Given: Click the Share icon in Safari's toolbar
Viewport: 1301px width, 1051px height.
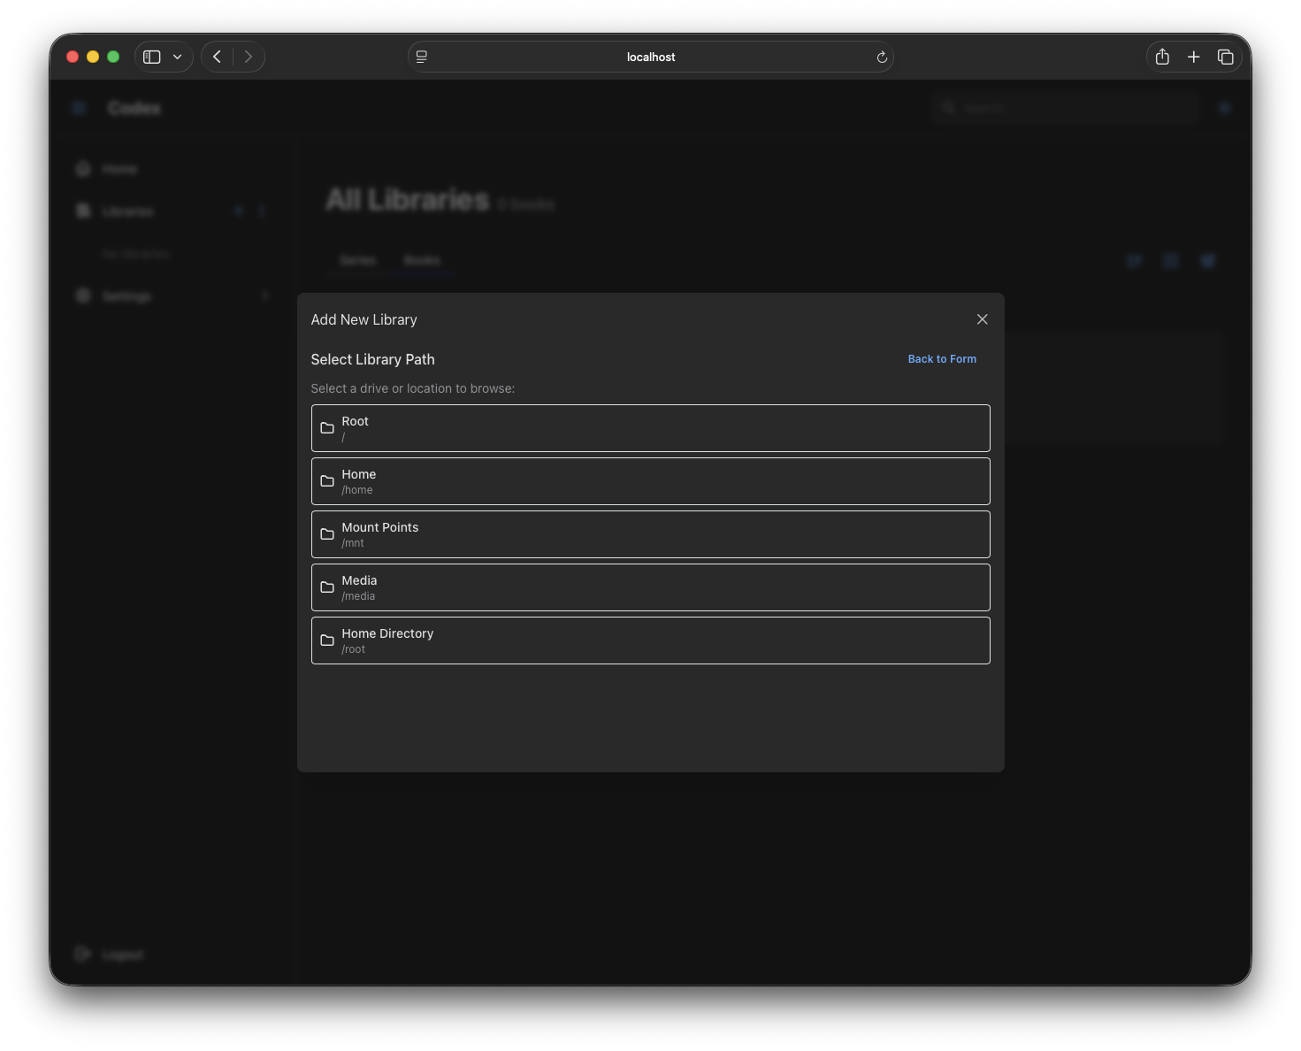Looking at the screenshot, I should click(x=1162, y=56).
